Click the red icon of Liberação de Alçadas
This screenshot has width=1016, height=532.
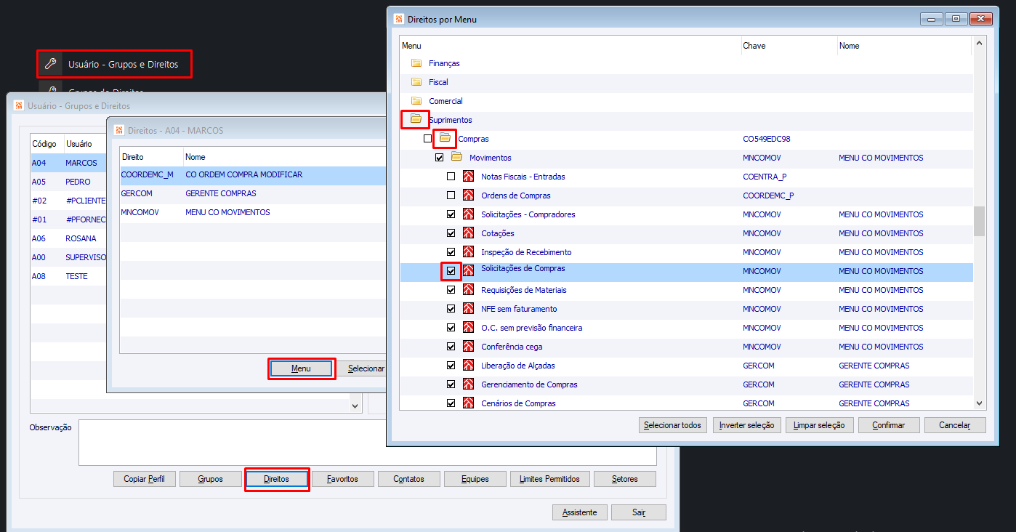468,366
